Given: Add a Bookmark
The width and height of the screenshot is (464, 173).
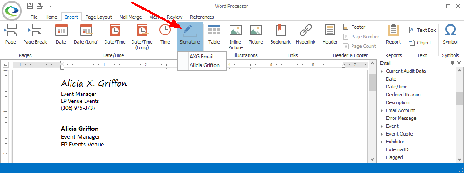Looking at the screenshot, I should (280, 34).
